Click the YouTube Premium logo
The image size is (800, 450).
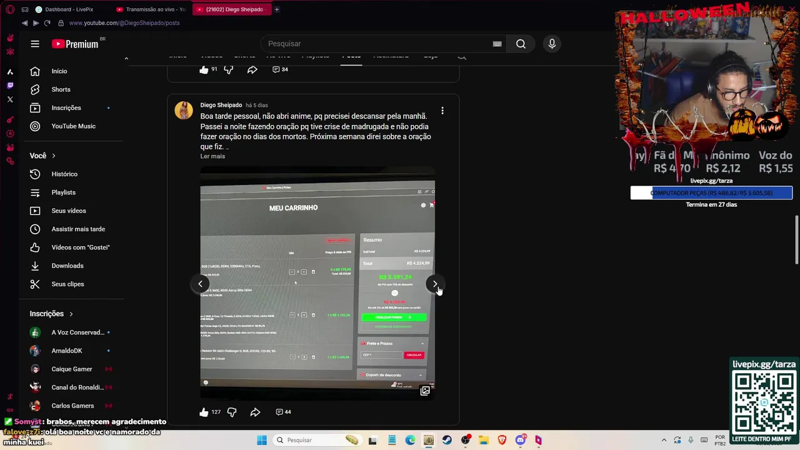[x=75, y=44]
